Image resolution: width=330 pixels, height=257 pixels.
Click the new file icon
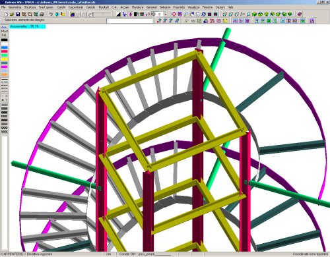[x=6, y=14]
